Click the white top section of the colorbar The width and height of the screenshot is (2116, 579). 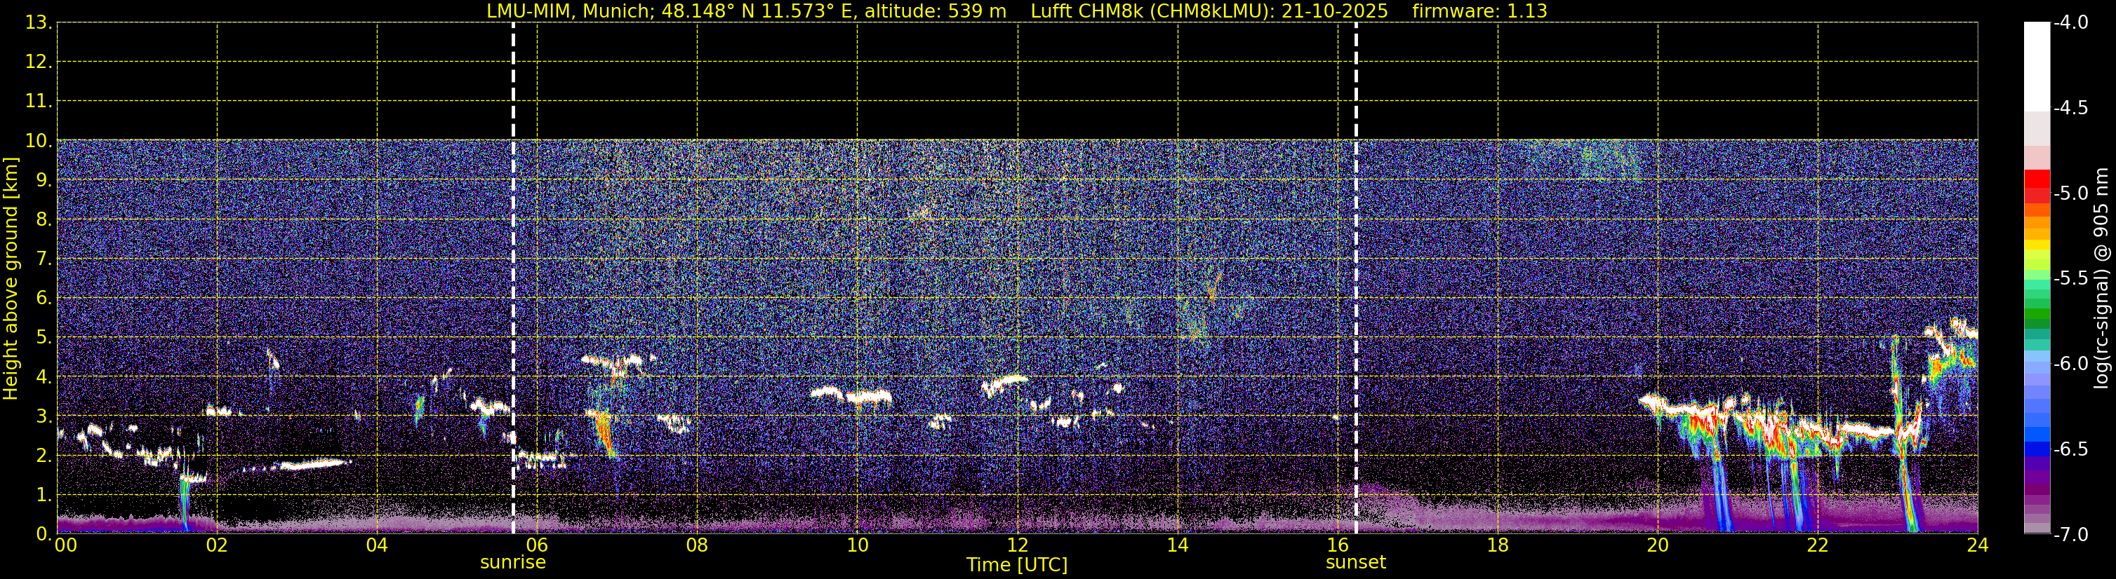[x=2036, y=67]
